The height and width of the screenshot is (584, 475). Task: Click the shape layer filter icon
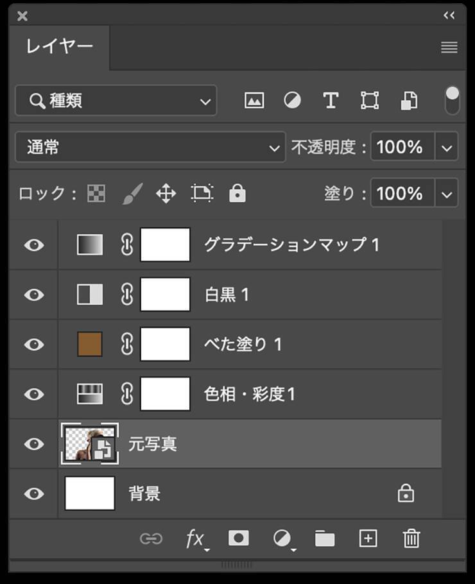click(x=370, y=101)
